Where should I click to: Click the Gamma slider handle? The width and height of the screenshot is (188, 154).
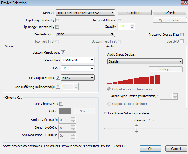(x=136, y=128)
